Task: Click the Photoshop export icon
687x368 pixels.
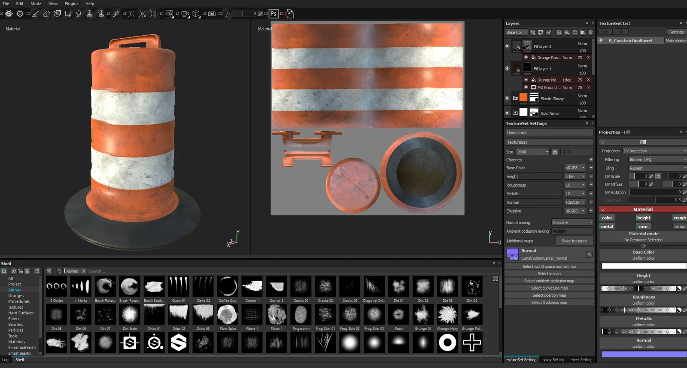Action: click(273, 14)
